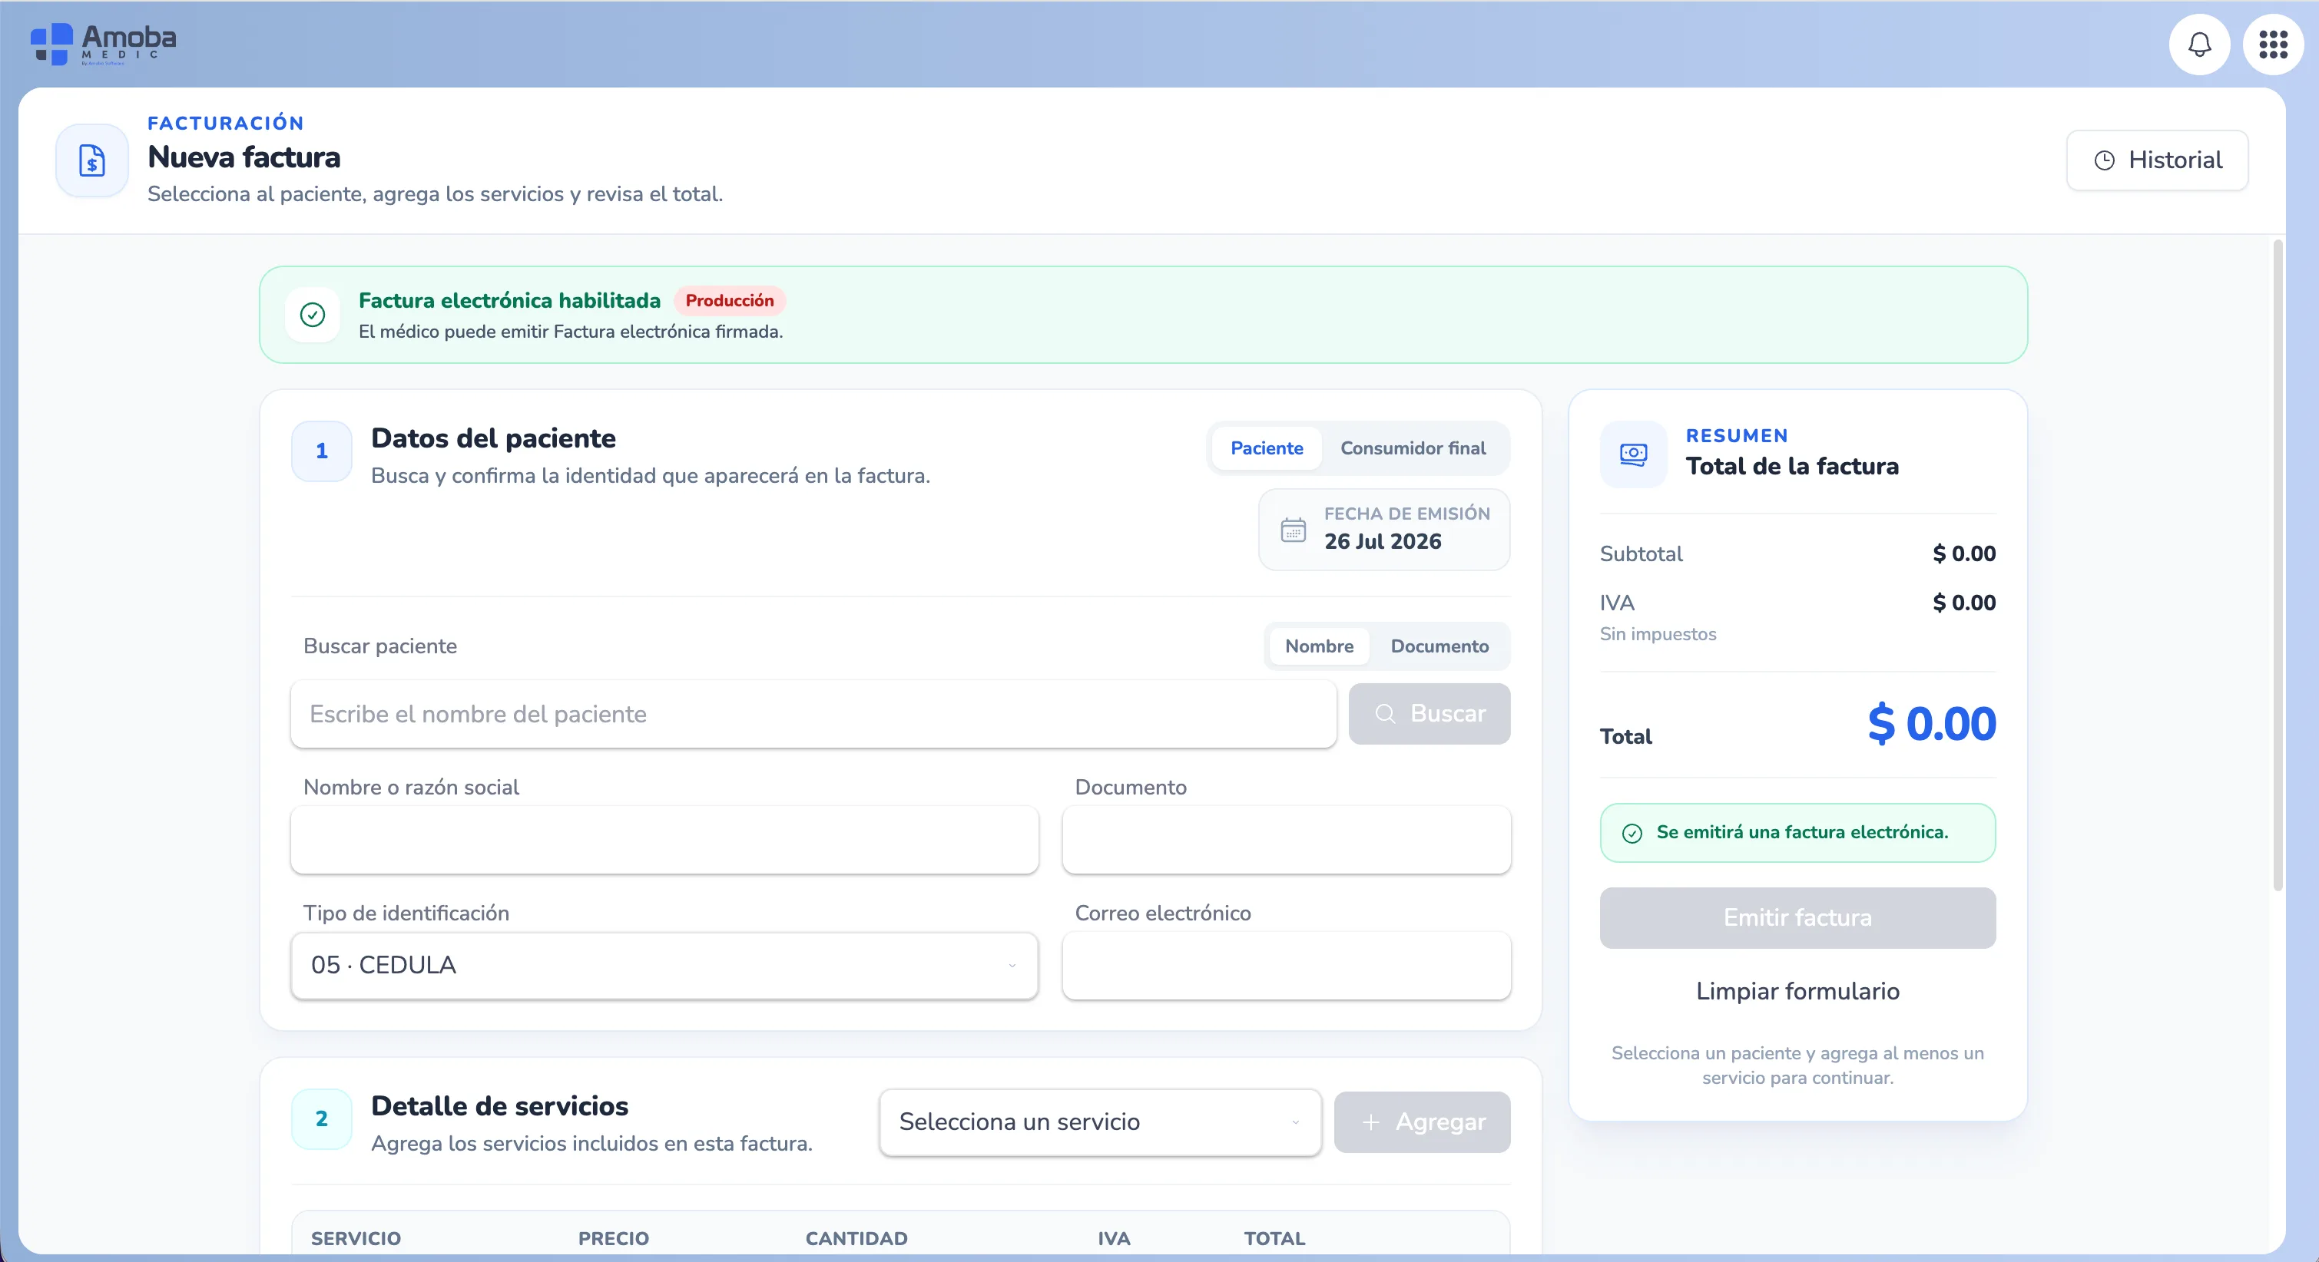Select Paciente invoice mode
This screenshot has width=2319, height=1262.
(1266, 448)
